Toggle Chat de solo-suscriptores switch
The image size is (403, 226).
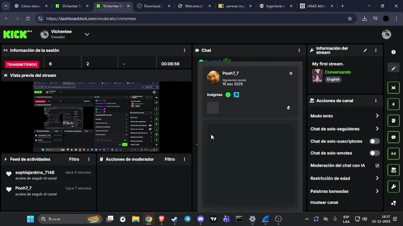click(x=374, y=141)
